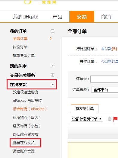The image size is (118, 158).
Task: Collapse the 我的订单 section minus icon
Action: pyautogui.click(x=53, y=31)
